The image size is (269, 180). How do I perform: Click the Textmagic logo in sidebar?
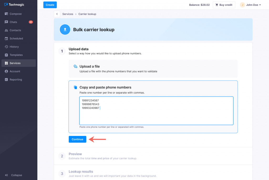[14, 5]
